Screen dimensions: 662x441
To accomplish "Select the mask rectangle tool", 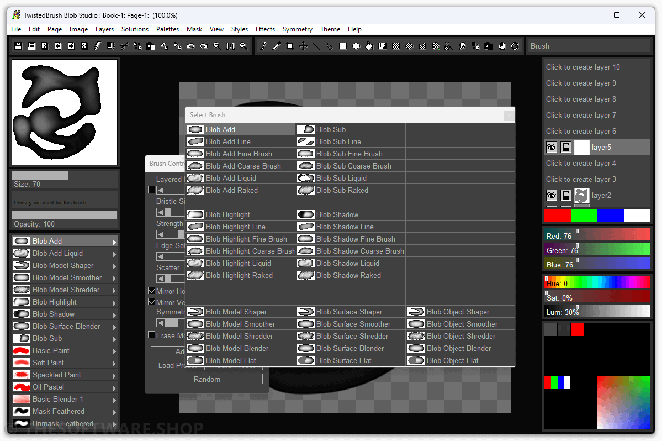I will coord(396,46).
